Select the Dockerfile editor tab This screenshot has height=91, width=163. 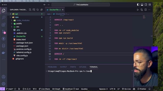tap(55, 10)
